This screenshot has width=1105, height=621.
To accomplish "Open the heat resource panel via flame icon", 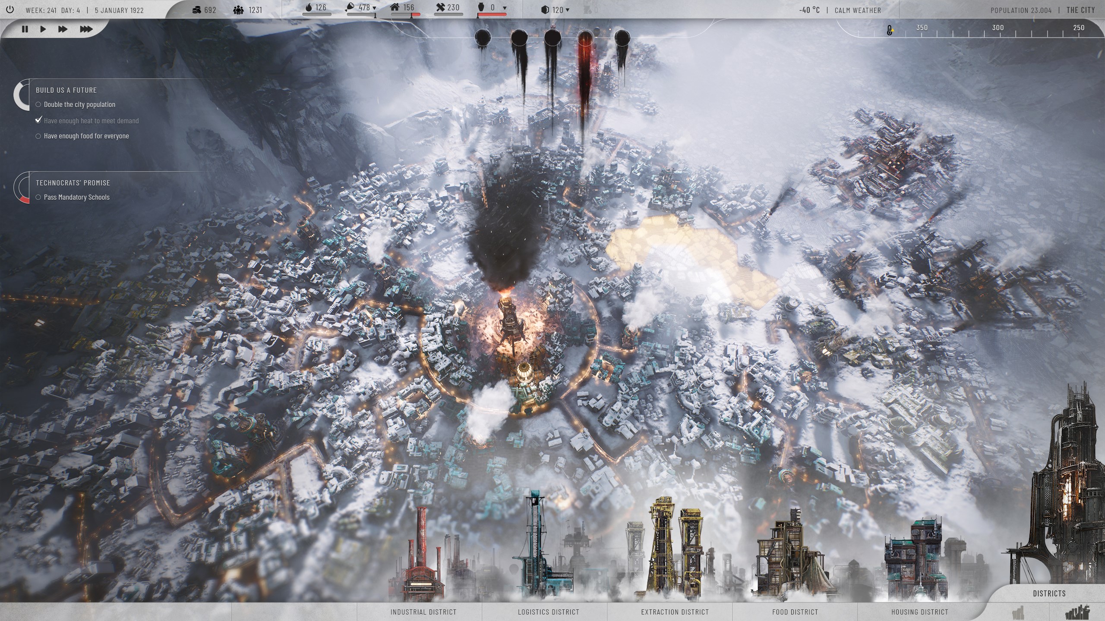I will pyautogui.click(x=308, y=7).
